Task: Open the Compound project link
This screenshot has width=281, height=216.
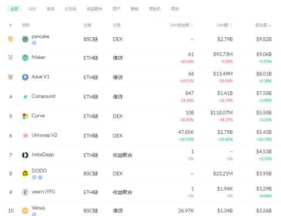Action: [x=43, y=96]
